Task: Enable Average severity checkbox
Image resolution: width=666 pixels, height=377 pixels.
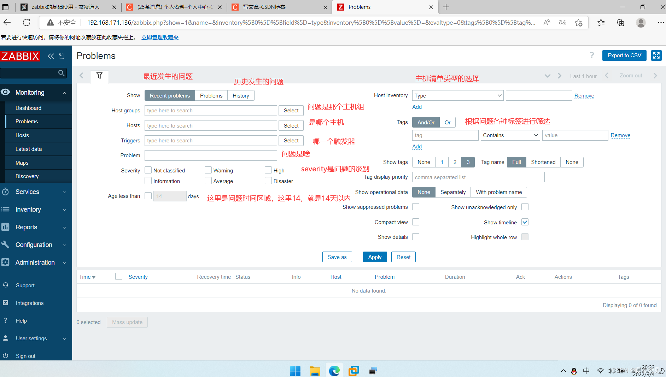Action: [x=208, y=181]
